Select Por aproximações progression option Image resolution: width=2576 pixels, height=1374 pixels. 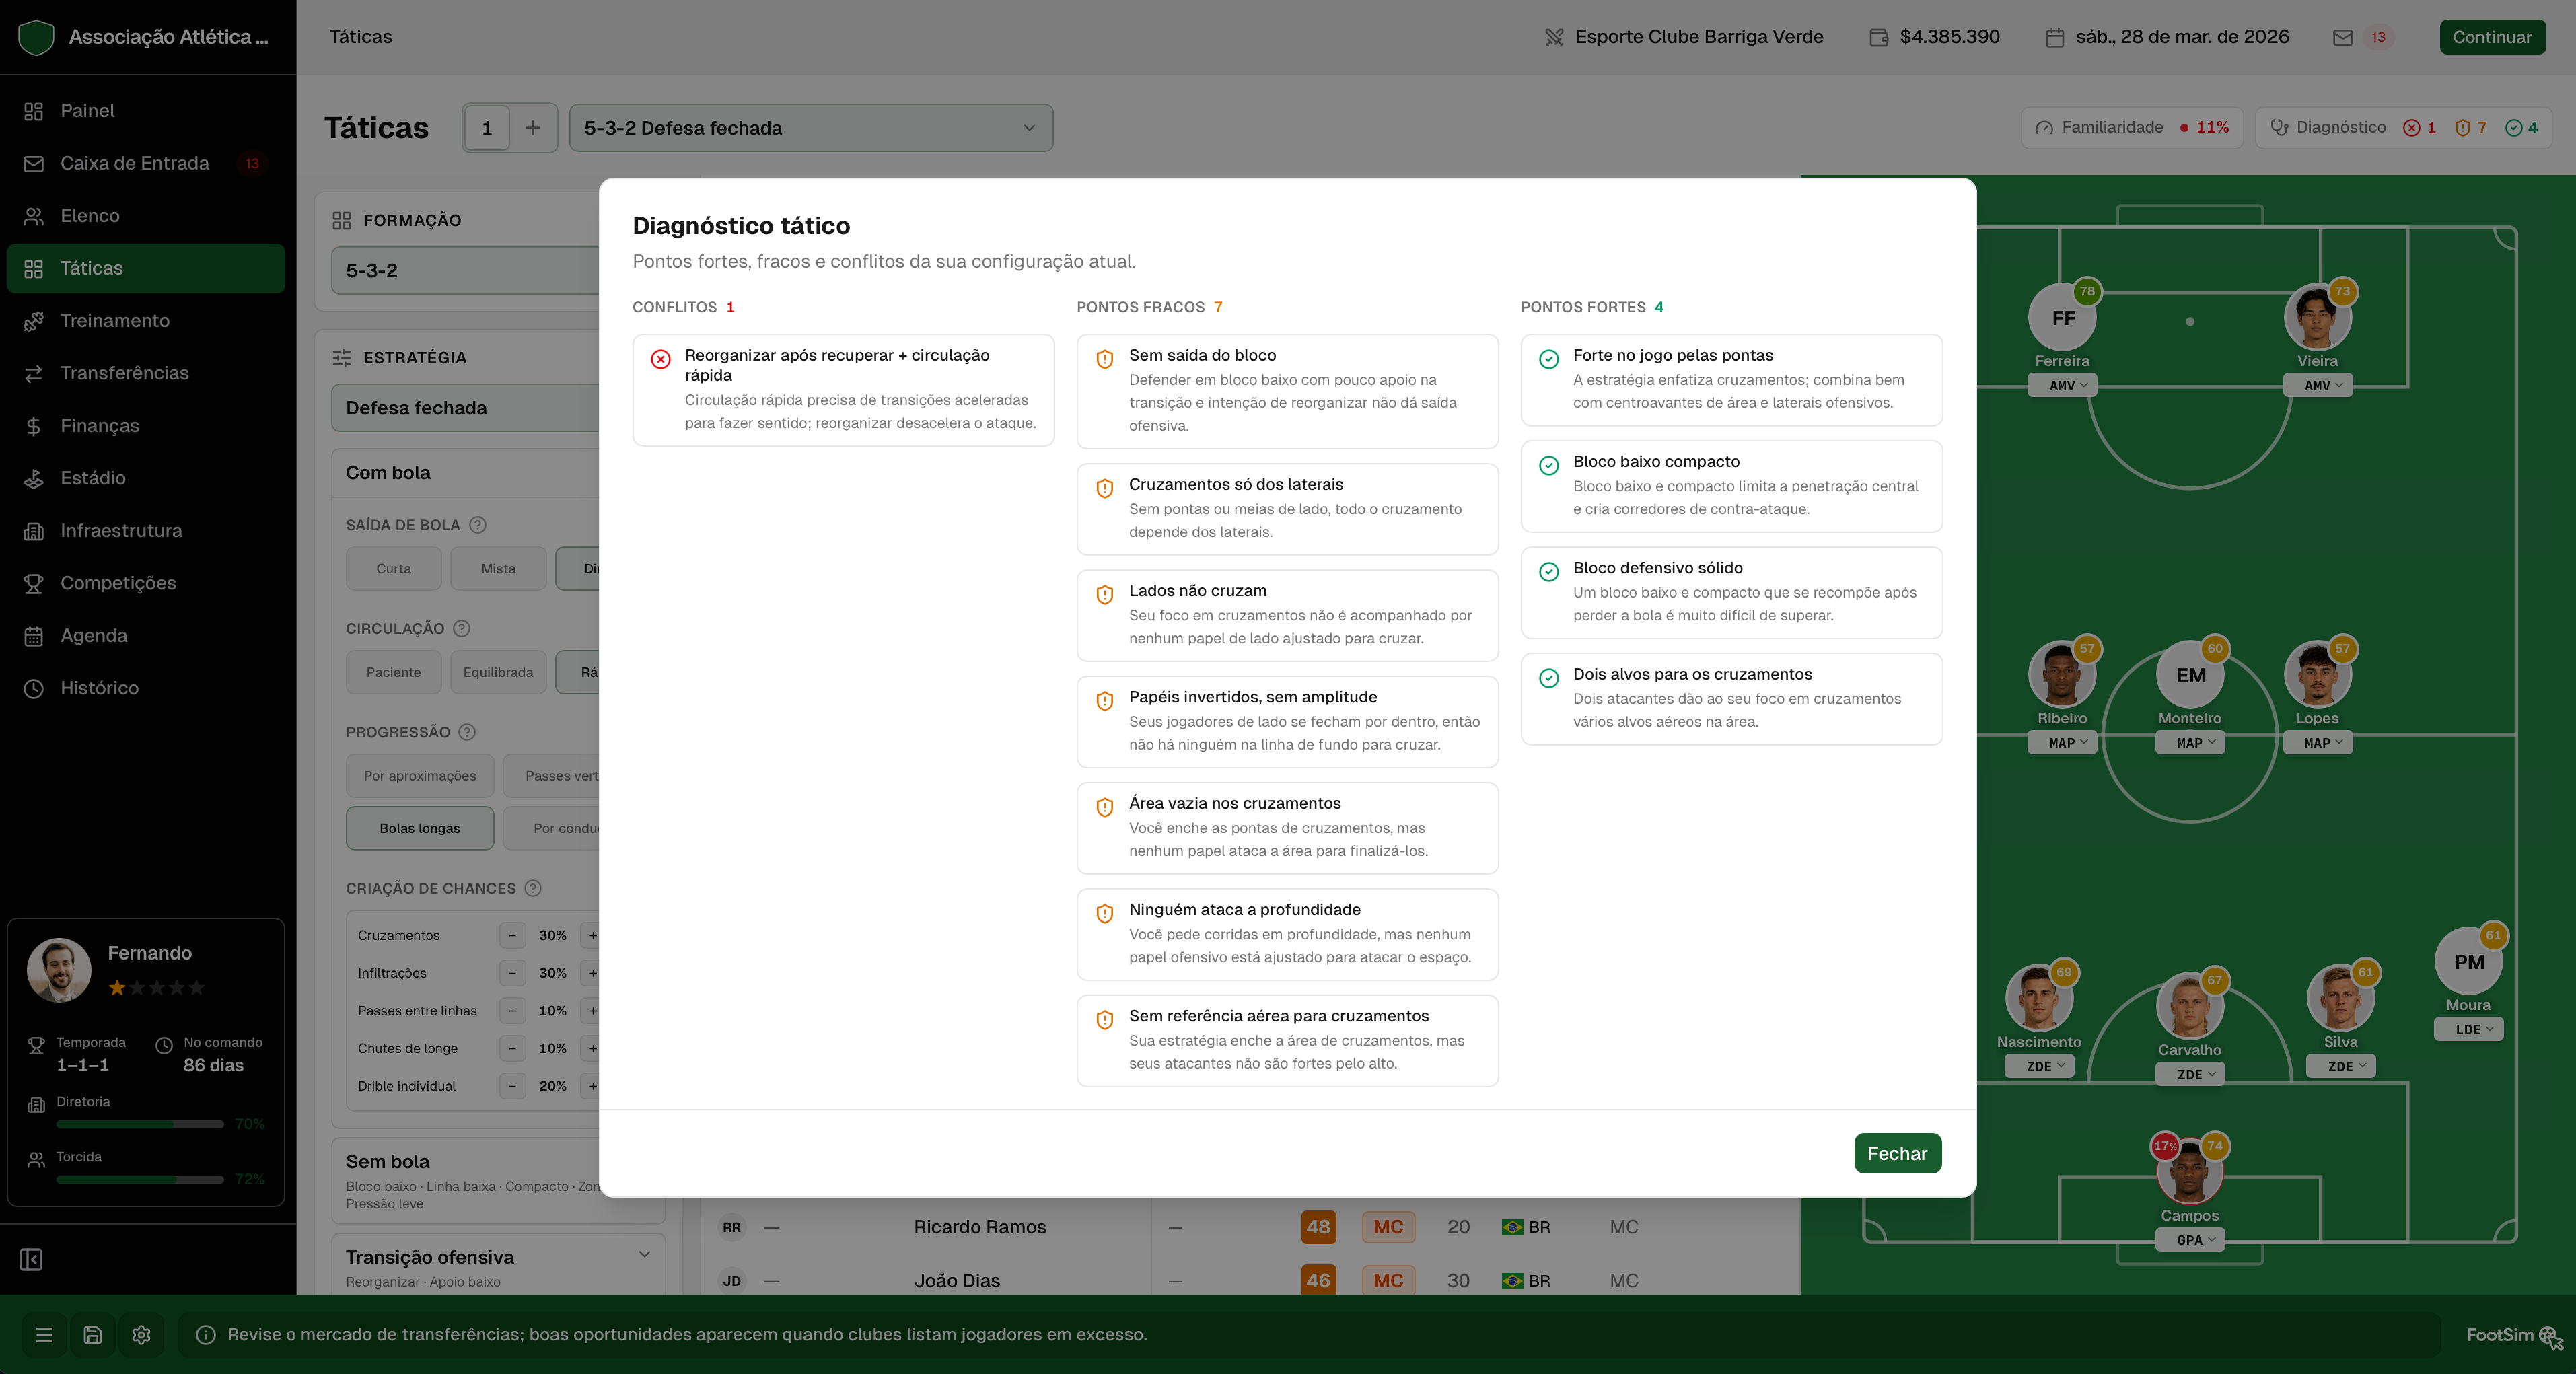pyautogui.click(x=420, y=776)
